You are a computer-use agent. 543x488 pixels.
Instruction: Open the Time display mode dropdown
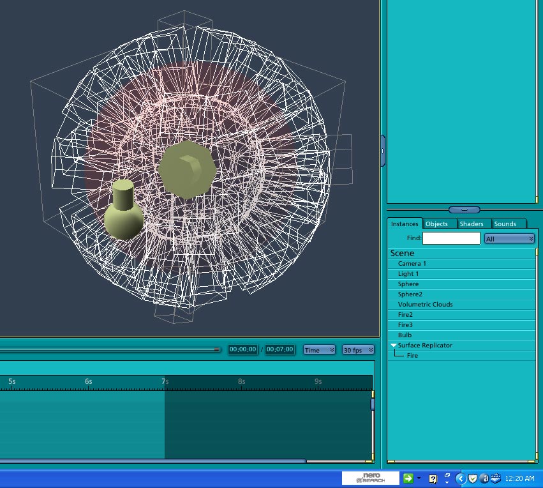tap(319, 350)
